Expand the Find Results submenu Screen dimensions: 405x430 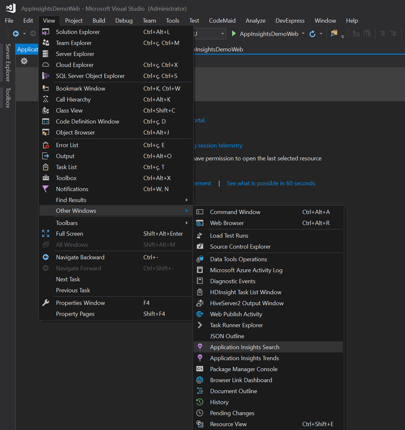point(116,200)
